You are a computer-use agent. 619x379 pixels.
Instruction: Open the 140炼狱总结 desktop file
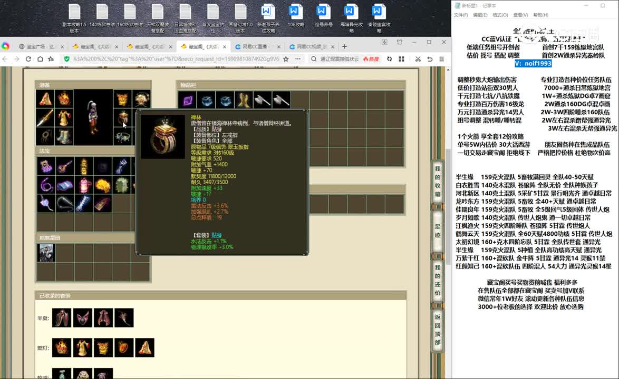[102, 16]
